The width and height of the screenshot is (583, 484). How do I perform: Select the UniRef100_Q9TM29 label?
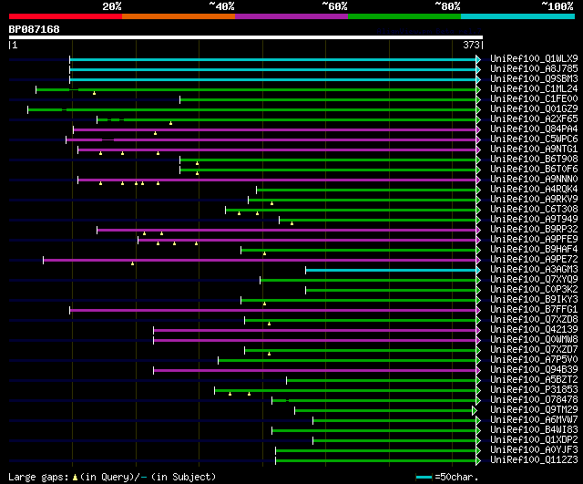tap(534, 410)
